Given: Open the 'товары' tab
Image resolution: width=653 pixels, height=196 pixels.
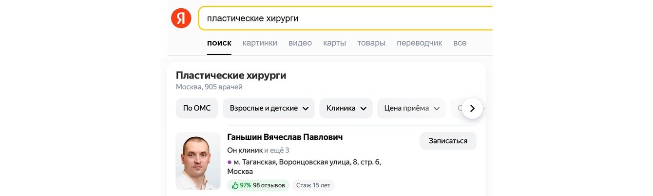Looking at the screenshot, I should (x=371, y=43).
